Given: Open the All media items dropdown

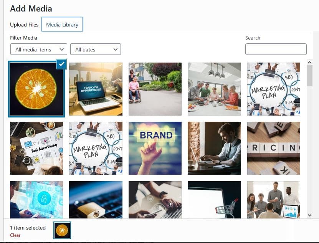Looking at the screenshot, I should click(x=39, y=49).
